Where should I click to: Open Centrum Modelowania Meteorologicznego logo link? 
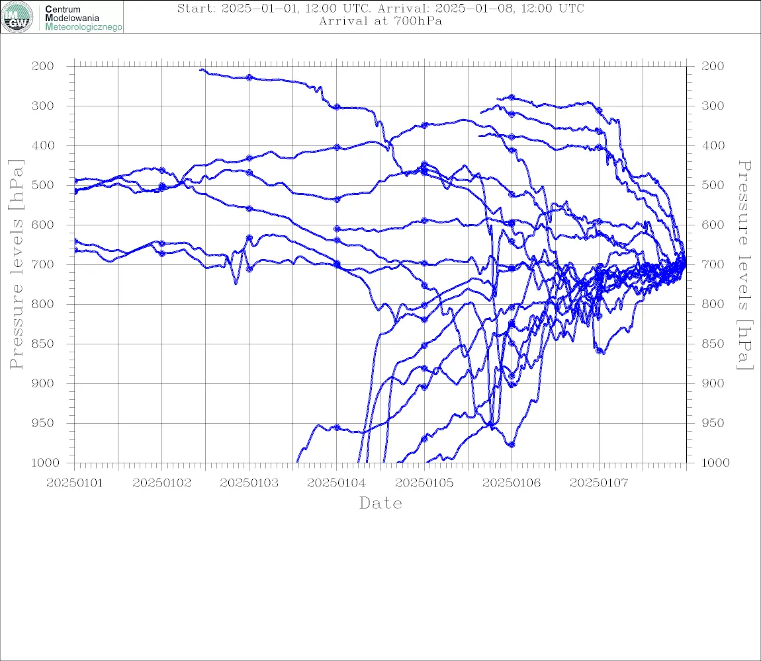(62, 17)
